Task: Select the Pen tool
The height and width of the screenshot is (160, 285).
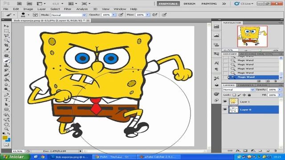Action: pyautogui.click(x=6, y=95)
